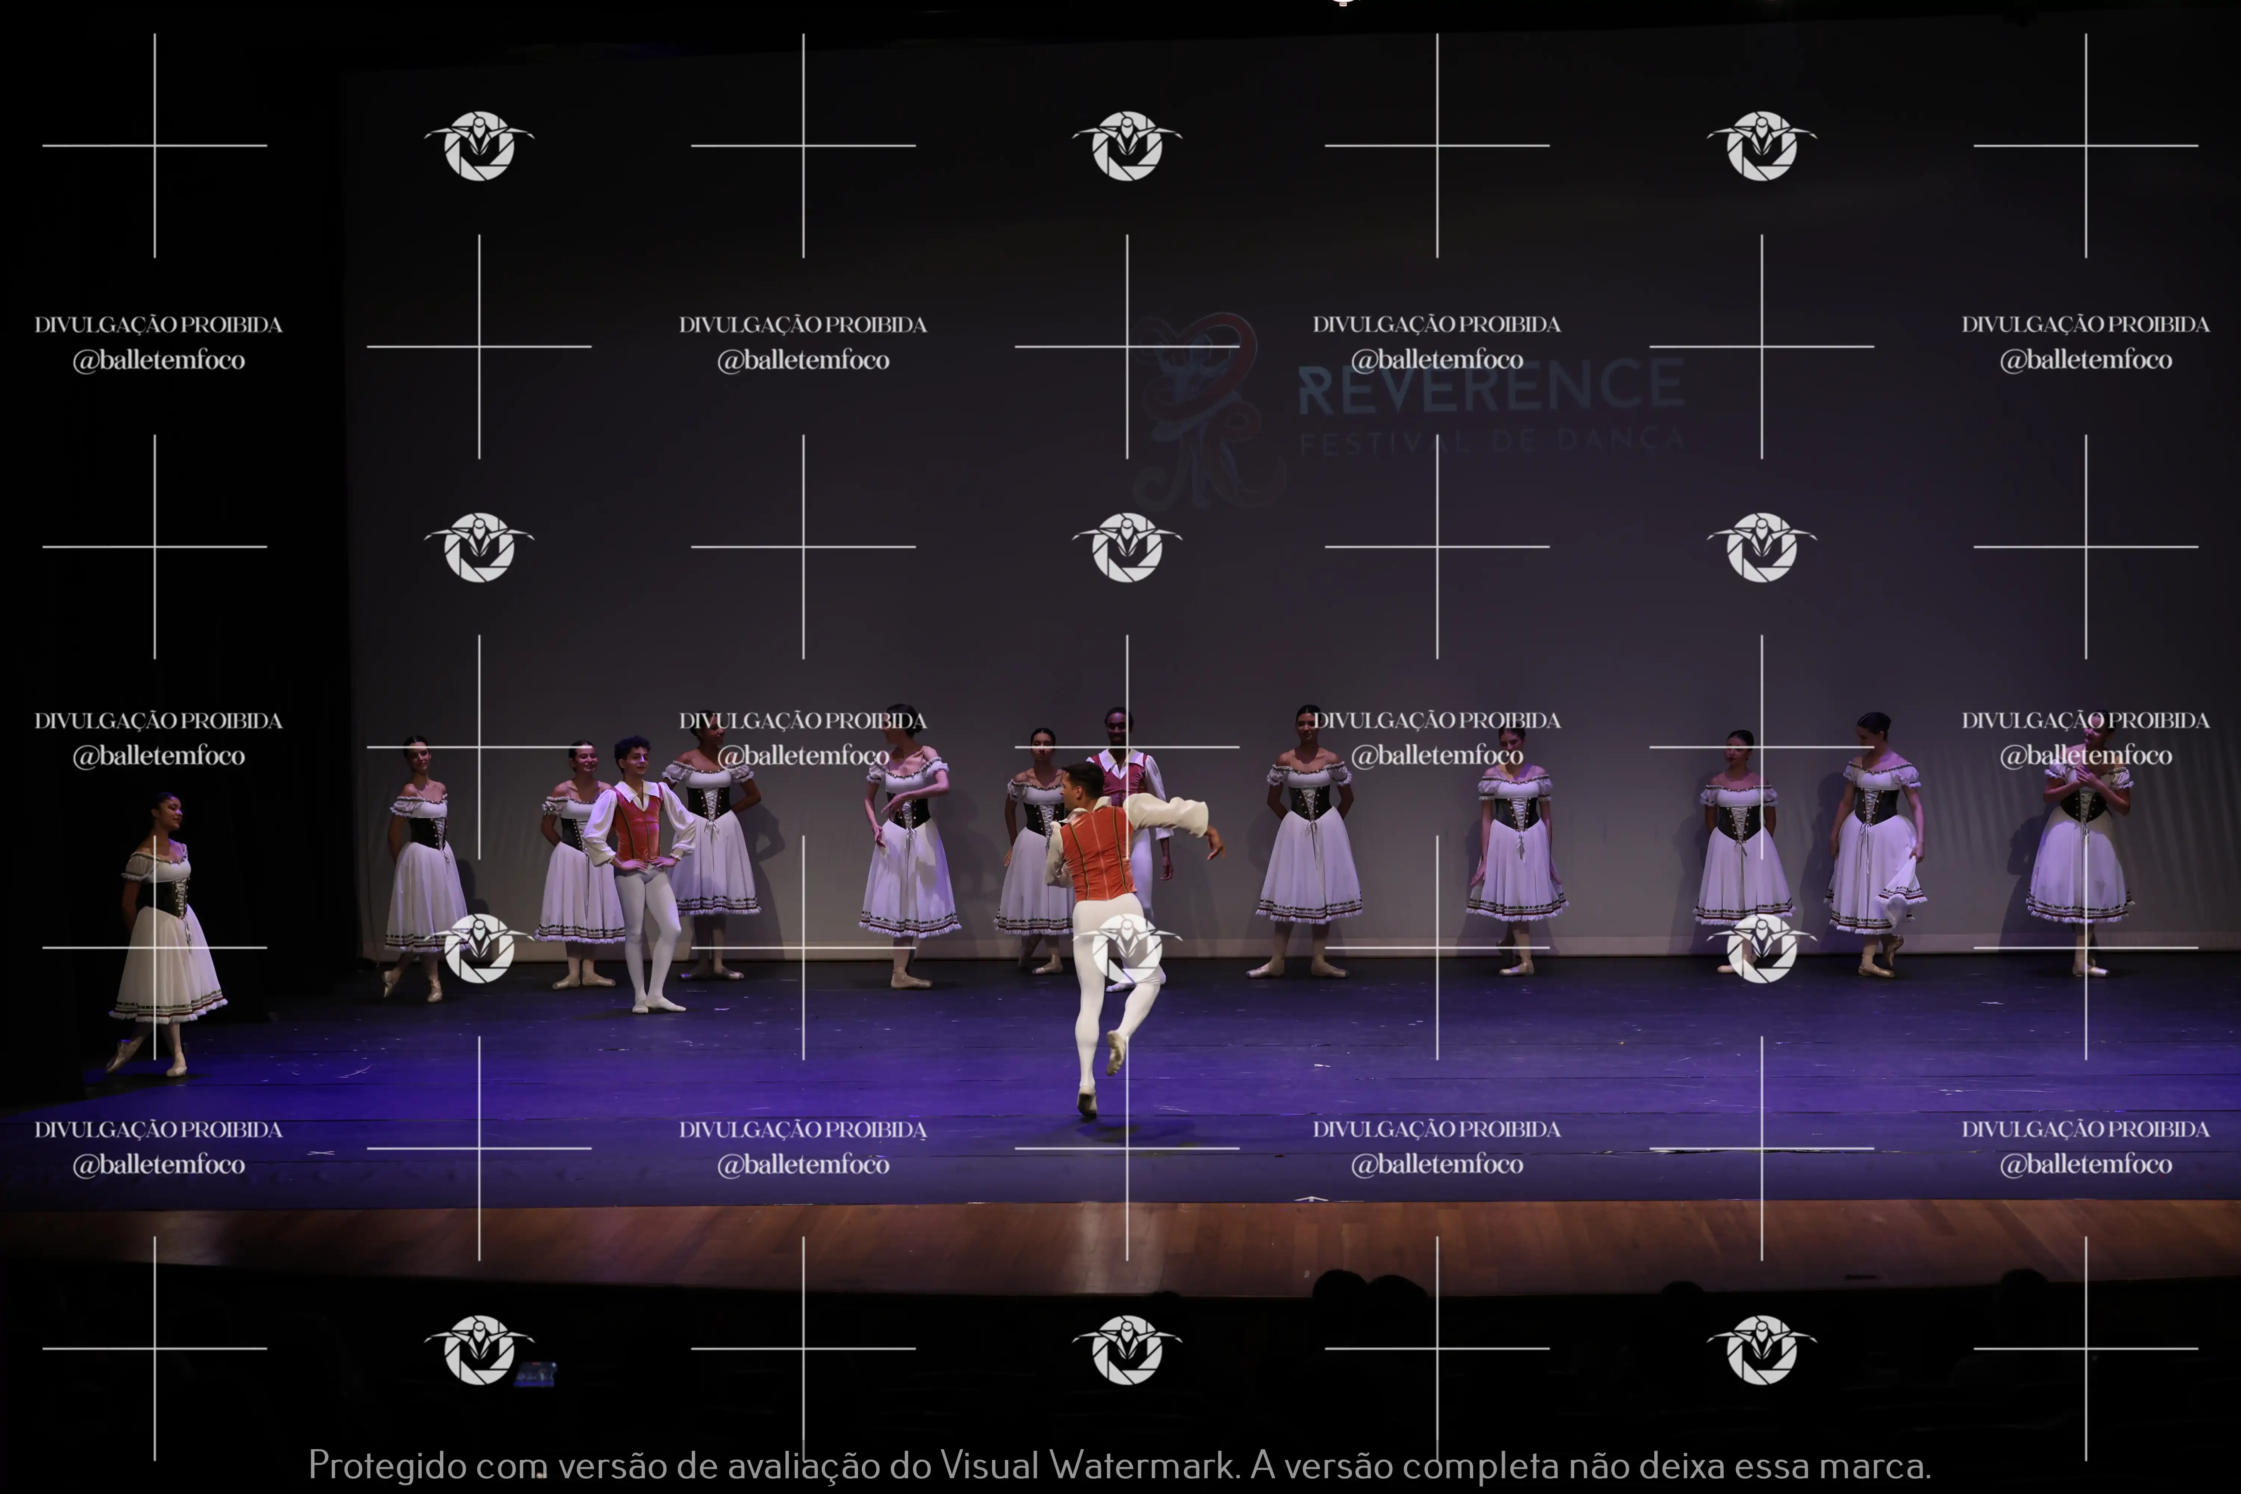Click the camera-logo watermark above the Reverence swirl emblem
2241x1494 pixels.
pyautogui.click(x=1127, y=146)
